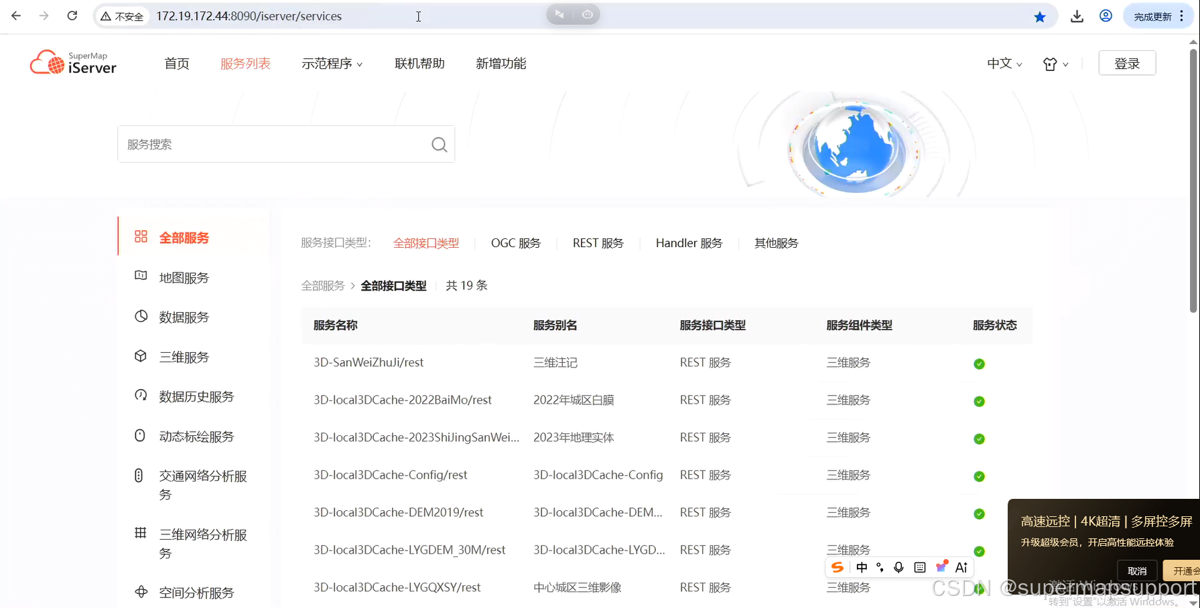Click the theme shirt icon in the header
The height and width of the screenshot is (608, 1200).
pos(1050,64)
